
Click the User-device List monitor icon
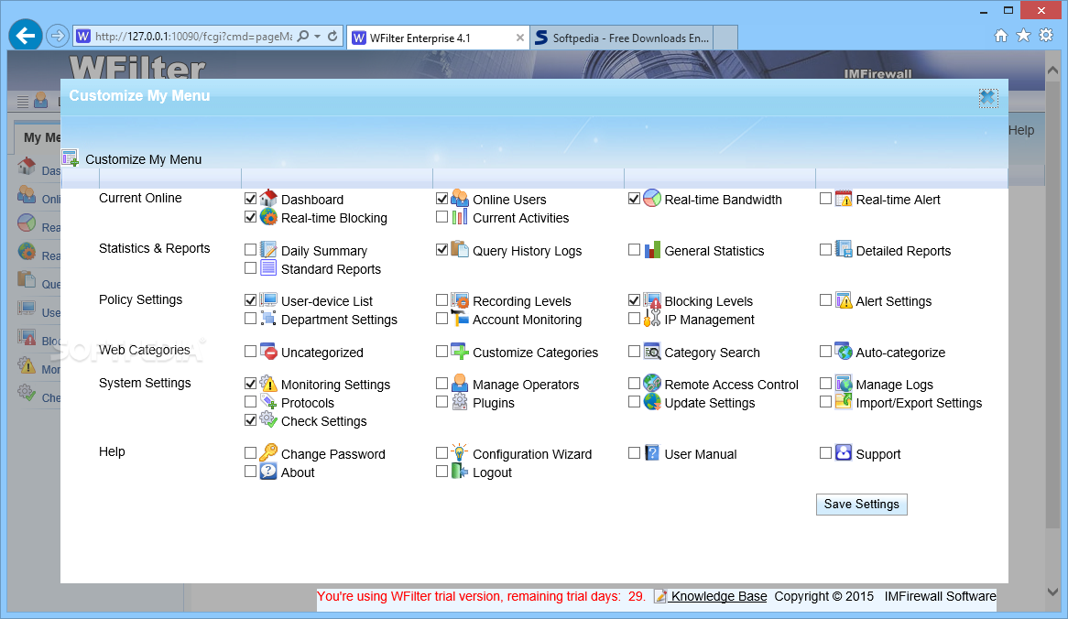coord(268,299)
